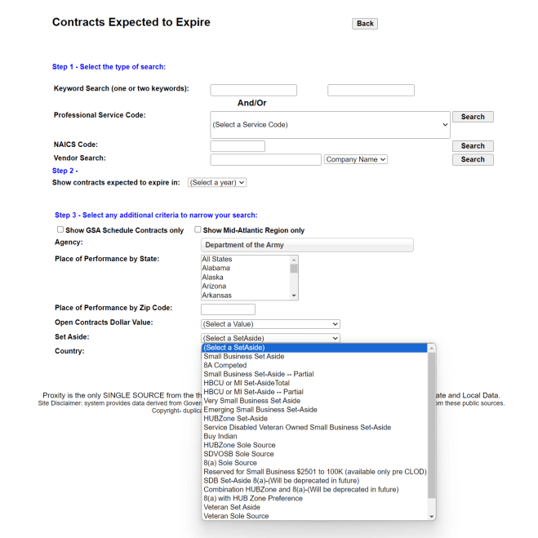The width and height of the screenshot is (538, 538).
Task: Choose 8A Competed option
Action: 314,366
